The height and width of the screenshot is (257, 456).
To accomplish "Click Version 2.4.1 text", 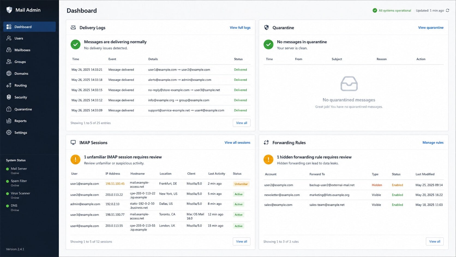I will coord(15,249).
